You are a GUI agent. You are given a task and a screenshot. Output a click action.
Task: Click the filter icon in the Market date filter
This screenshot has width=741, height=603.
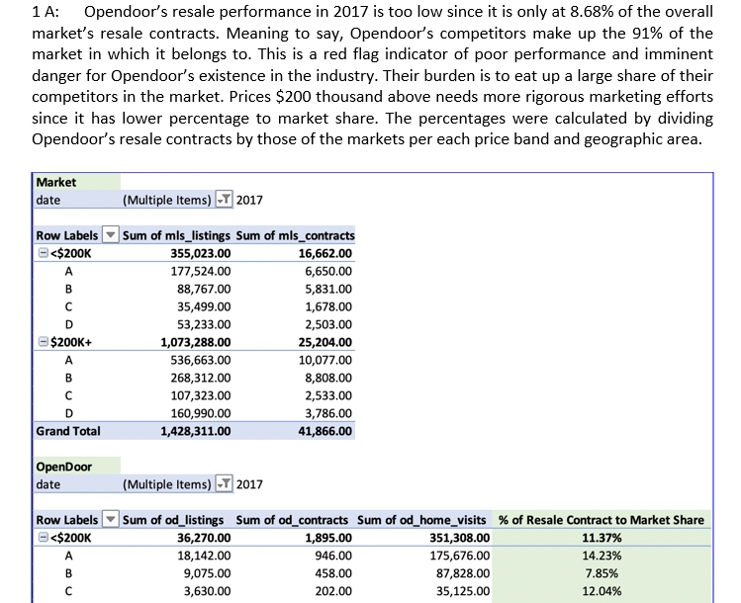point(227,201)
